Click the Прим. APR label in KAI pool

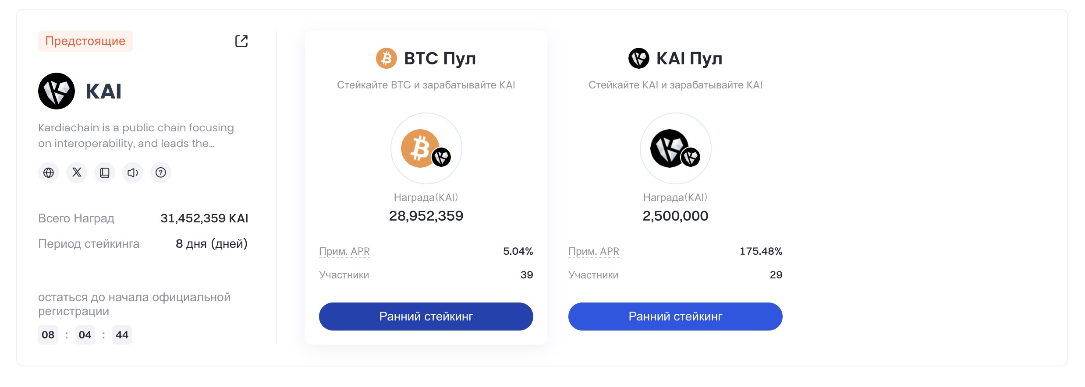click(x=594, y=251)
